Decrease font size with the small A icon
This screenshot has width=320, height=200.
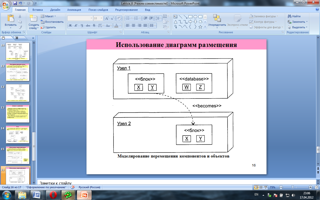coord(112,18)
